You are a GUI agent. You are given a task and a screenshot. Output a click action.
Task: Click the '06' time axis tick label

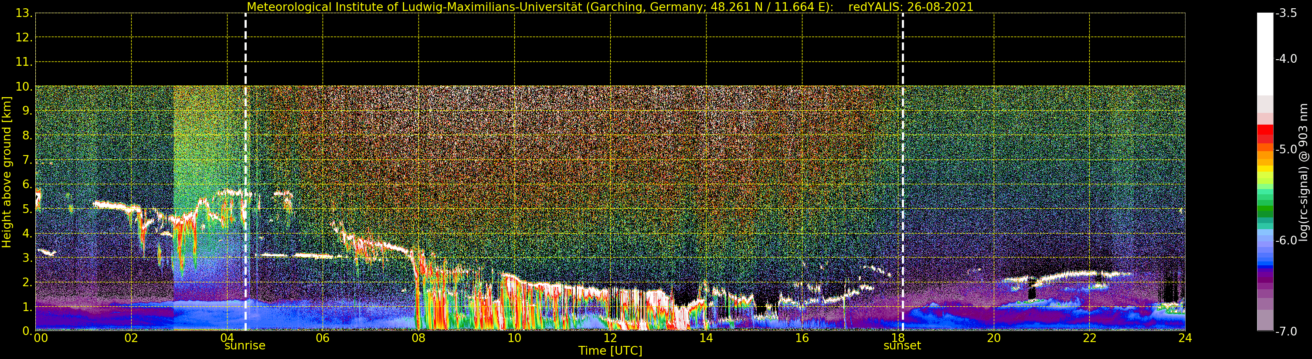[x=323, y=338]
